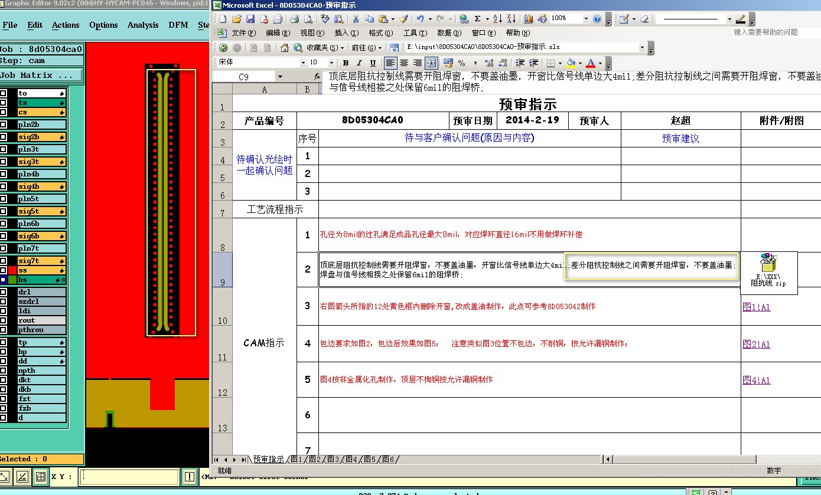Image resolution: width=821 pixels, height=495 pixels.
Task: Toggle the checkbox for layer to
Action: coord(3,93)
